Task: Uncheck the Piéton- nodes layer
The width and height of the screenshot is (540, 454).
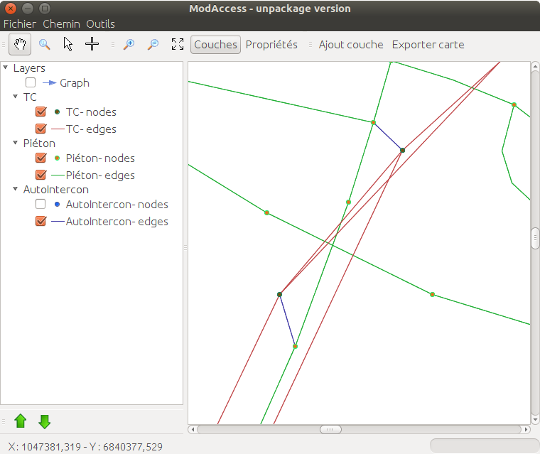Action: (x=40, y=158)
